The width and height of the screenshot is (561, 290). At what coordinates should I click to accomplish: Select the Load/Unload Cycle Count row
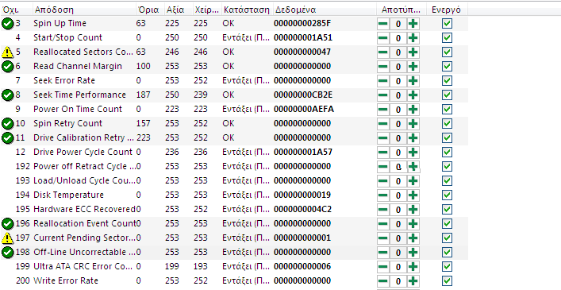click(x=234, y=181)
